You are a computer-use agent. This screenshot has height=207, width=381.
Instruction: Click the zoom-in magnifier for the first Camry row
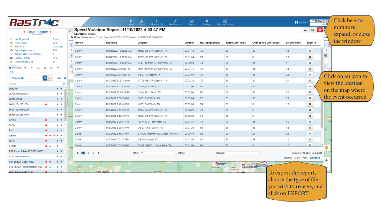tap(310, 51)
